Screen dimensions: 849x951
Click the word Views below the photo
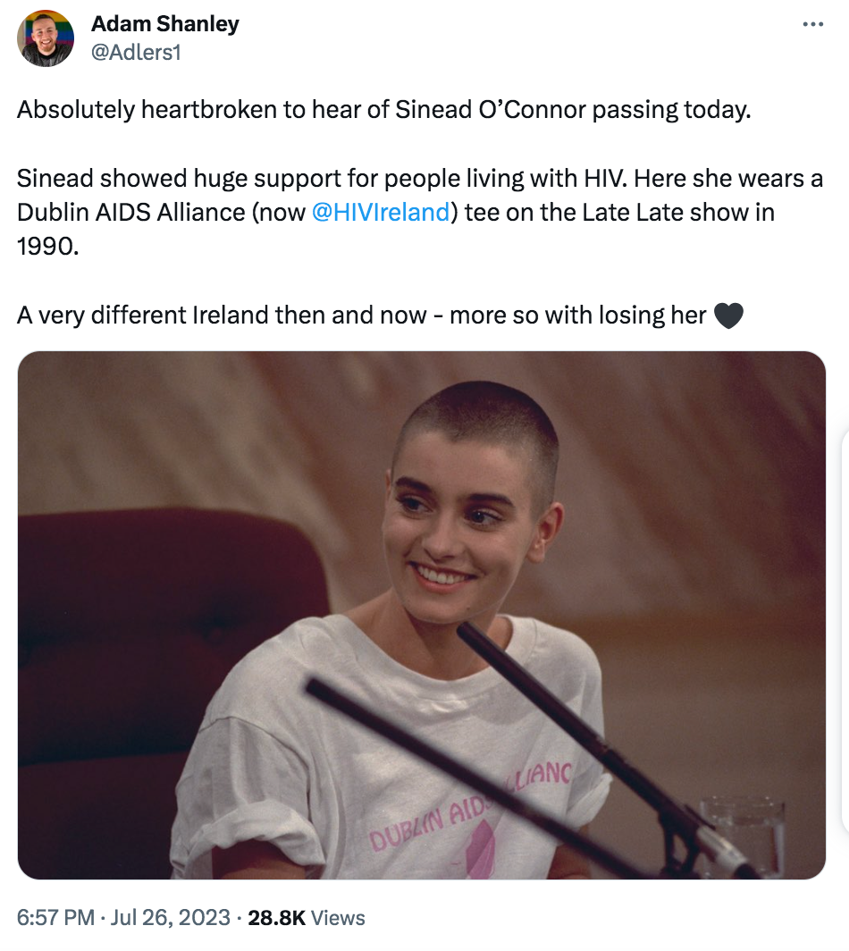(339, 918)
